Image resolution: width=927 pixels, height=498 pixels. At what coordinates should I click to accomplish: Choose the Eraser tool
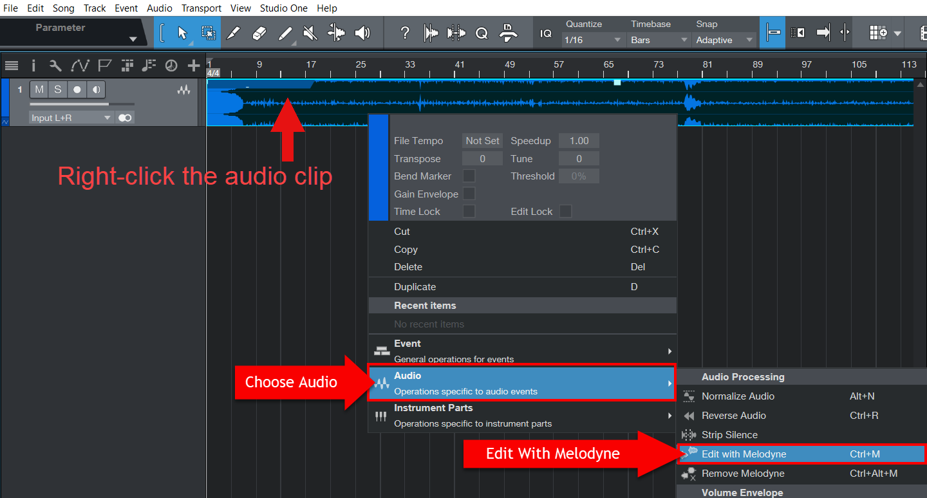point(259,32)
